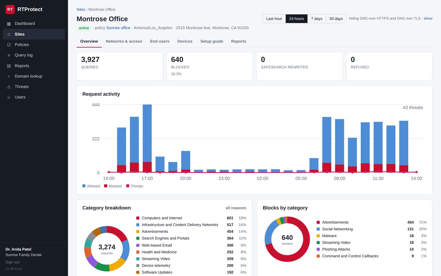Click the Computers and Internet color swatch
The width and height of the screenshot is (441, 276).
point(138,218)
